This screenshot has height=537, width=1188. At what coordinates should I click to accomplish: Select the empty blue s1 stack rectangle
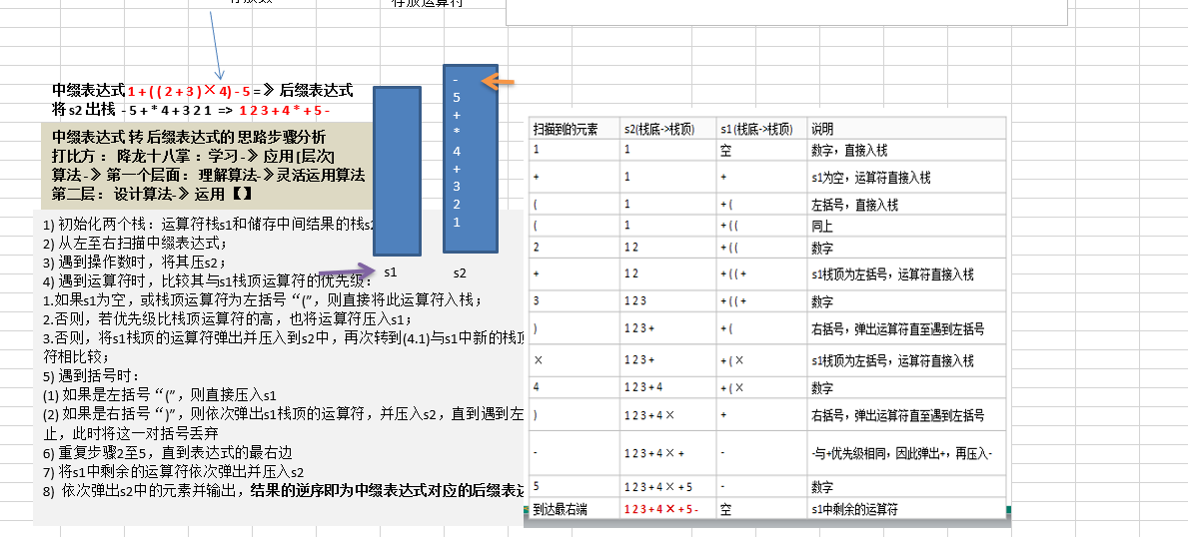tap(403, 170)
